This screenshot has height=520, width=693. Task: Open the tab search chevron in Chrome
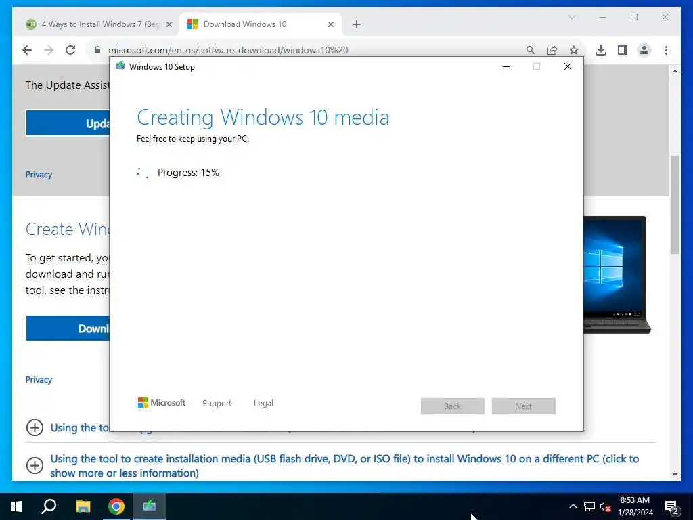coord(572,17)
